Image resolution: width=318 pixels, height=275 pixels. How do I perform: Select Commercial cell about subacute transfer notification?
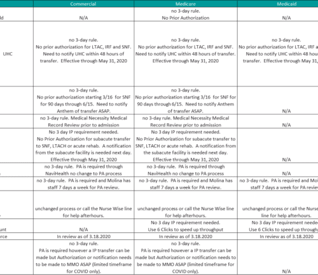coord(83,145)
